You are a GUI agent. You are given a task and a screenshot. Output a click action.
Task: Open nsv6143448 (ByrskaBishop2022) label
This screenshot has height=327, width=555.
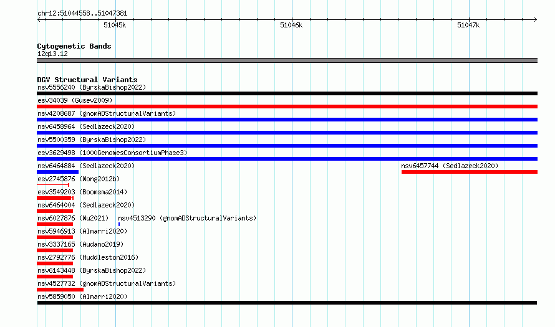(92, 270)
